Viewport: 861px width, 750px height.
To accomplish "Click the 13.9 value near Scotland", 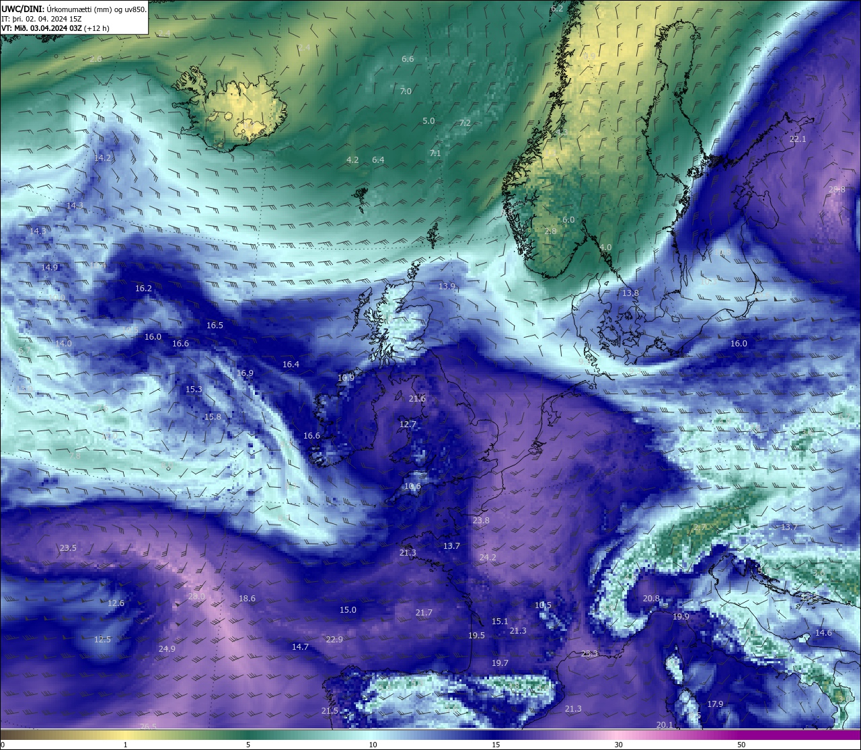I will coord(447,287).
